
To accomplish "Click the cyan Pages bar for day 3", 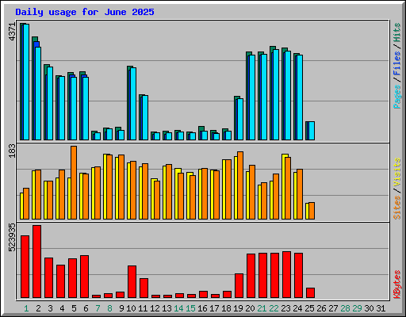I will pyautogui.click(x=50, y=103).
